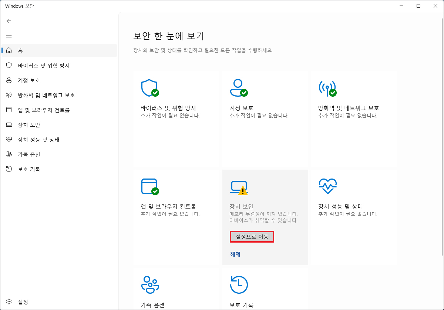Select 장치 보안 in sidebar
Image resolution: width=444 pixels, height=310 pixels.
pyautogui.click(x=59, y=125)
